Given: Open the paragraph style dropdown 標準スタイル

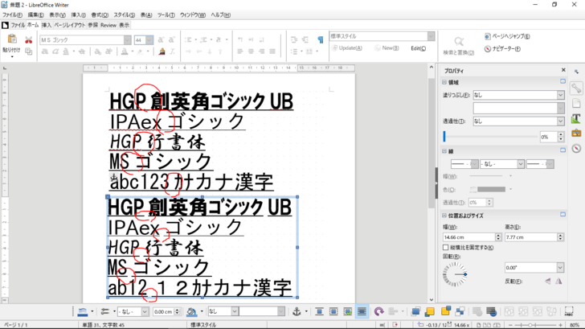Looking at the screenshot, I should [x=431, y=36].
